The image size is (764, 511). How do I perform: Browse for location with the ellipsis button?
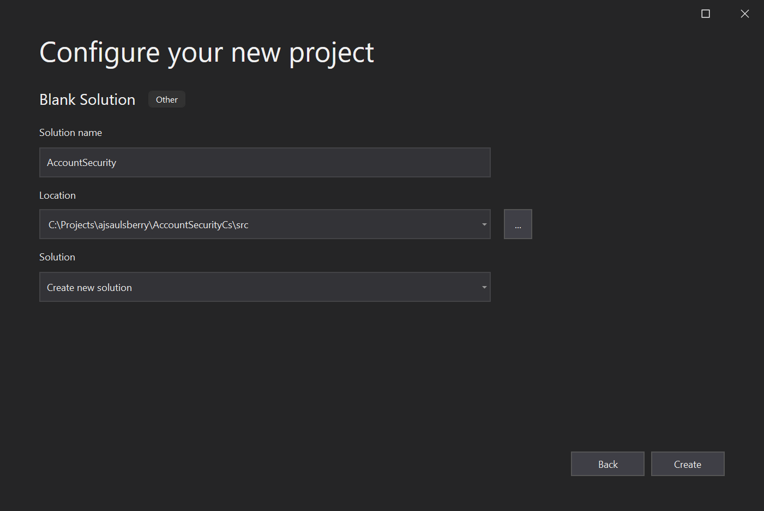point(518,224)
